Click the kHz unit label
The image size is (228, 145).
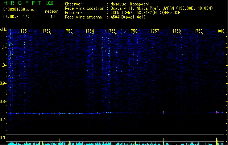pyautogui.click(x=3, y=29)
